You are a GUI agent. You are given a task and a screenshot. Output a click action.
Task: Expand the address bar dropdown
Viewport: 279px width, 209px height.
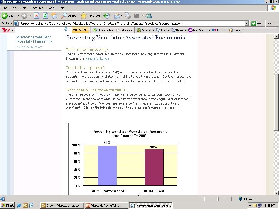[x=246, y=23]
